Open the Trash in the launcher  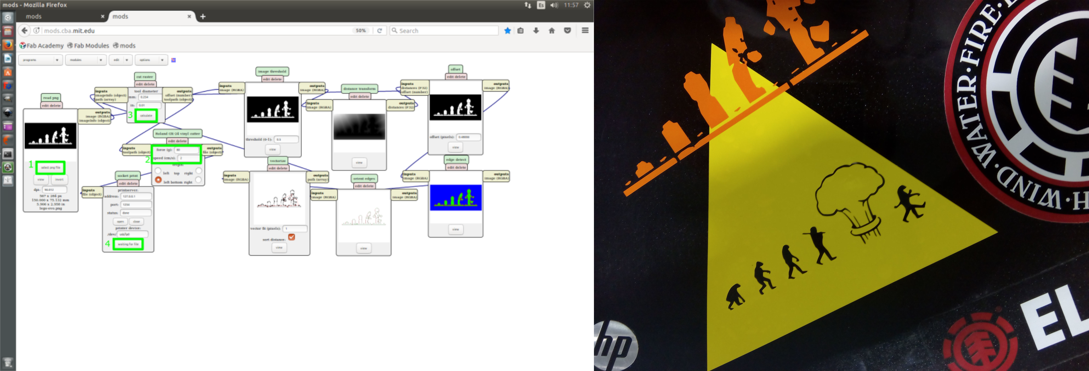coord(8,363)
